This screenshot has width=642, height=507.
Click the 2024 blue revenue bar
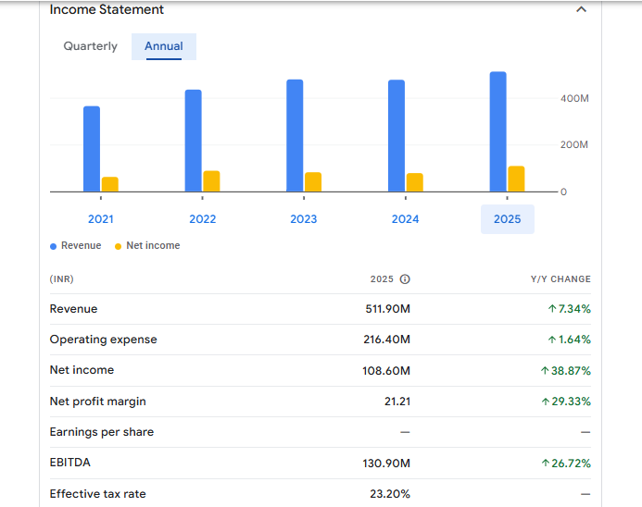click(397, 136)
